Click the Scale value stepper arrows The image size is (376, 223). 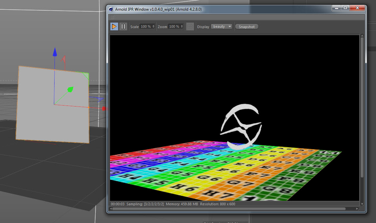[x=153, y=26]
